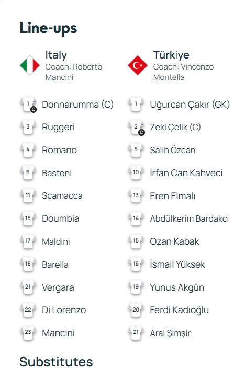The height and width of the screenshot is (369, 245).
Task: Click Mancini's number 23 shirt icon
Action: coord(28,333)
